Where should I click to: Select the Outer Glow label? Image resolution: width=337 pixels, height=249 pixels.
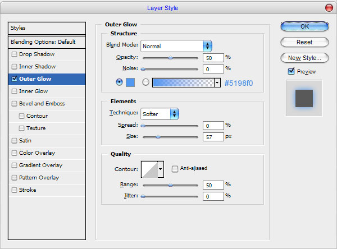[35, 79]
